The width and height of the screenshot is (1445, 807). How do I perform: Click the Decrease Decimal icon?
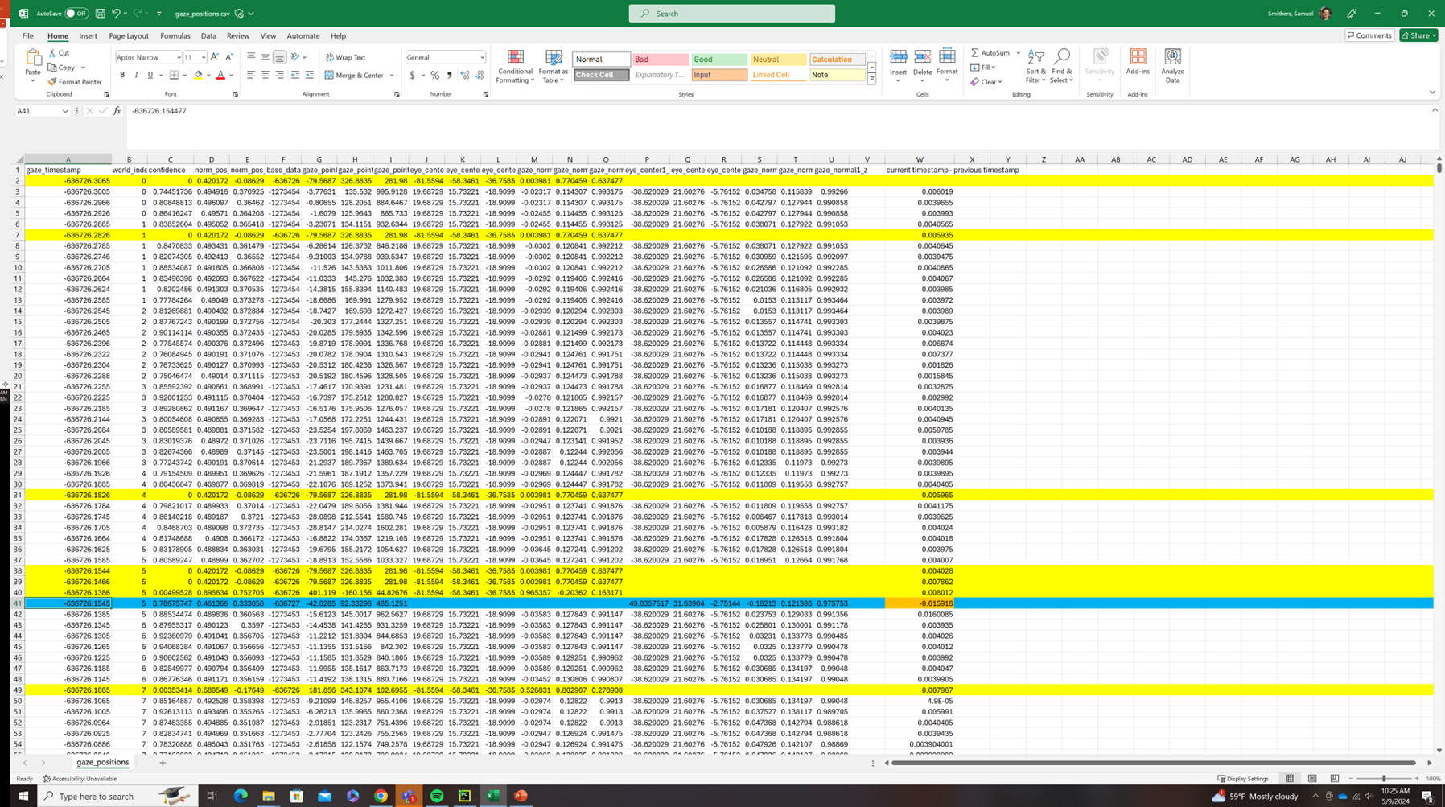click(480, 75)
